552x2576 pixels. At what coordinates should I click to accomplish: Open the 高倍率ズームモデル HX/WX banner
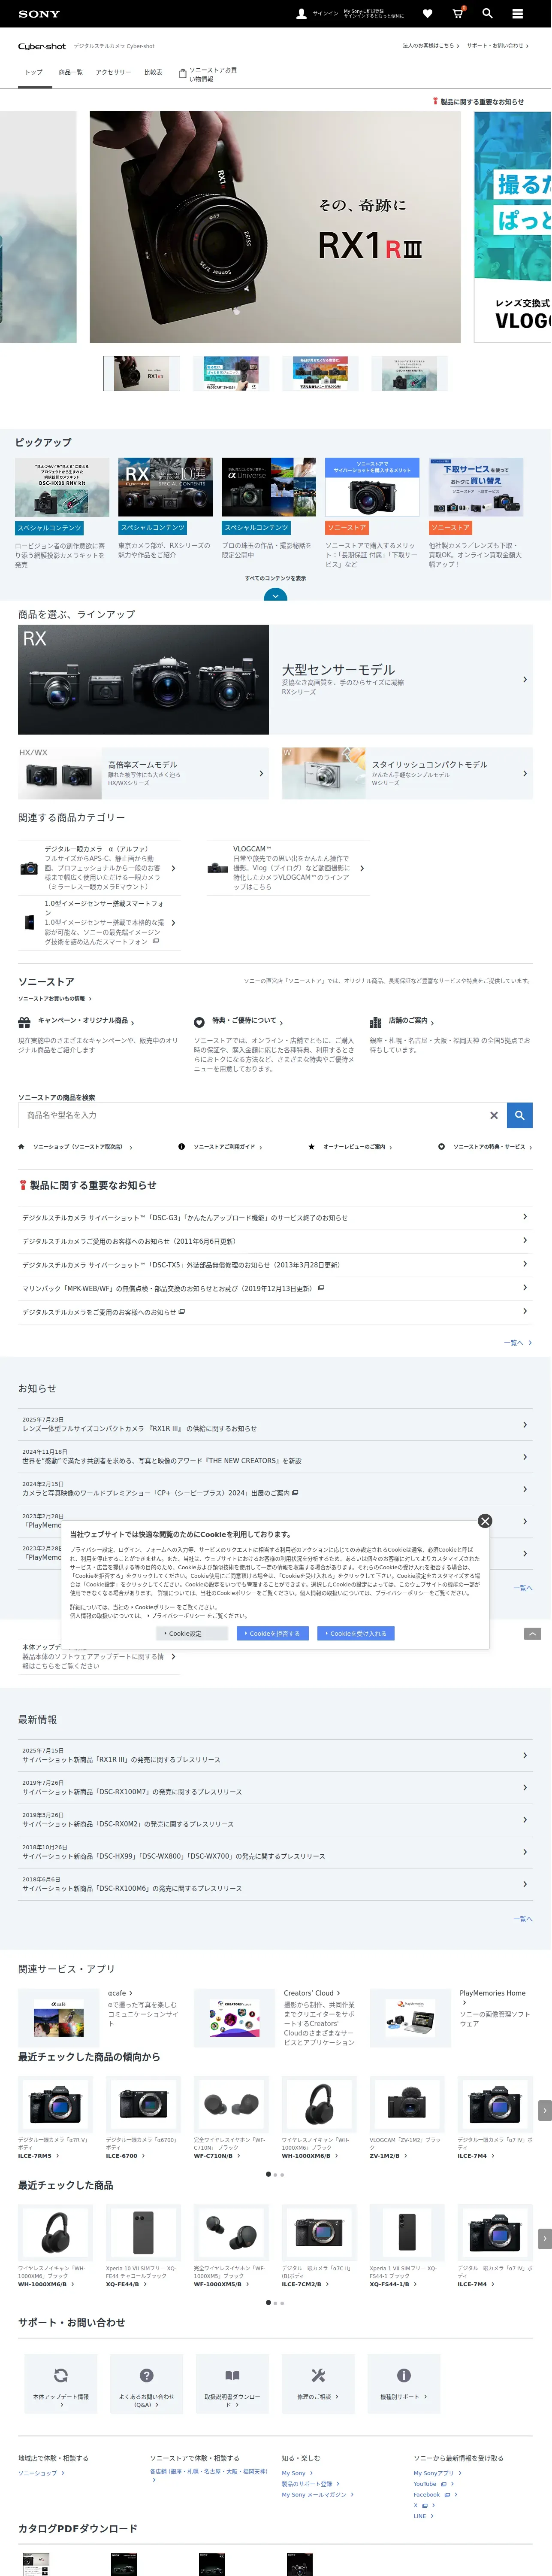pos(143,773)
